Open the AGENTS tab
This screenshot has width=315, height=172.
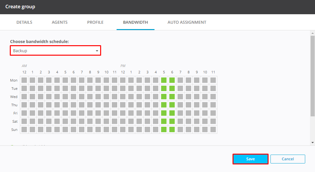(x=60, y=22)
